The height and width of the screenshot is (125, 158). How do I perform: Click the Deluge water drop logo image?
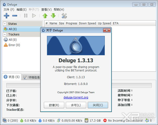tap(76, 45)
